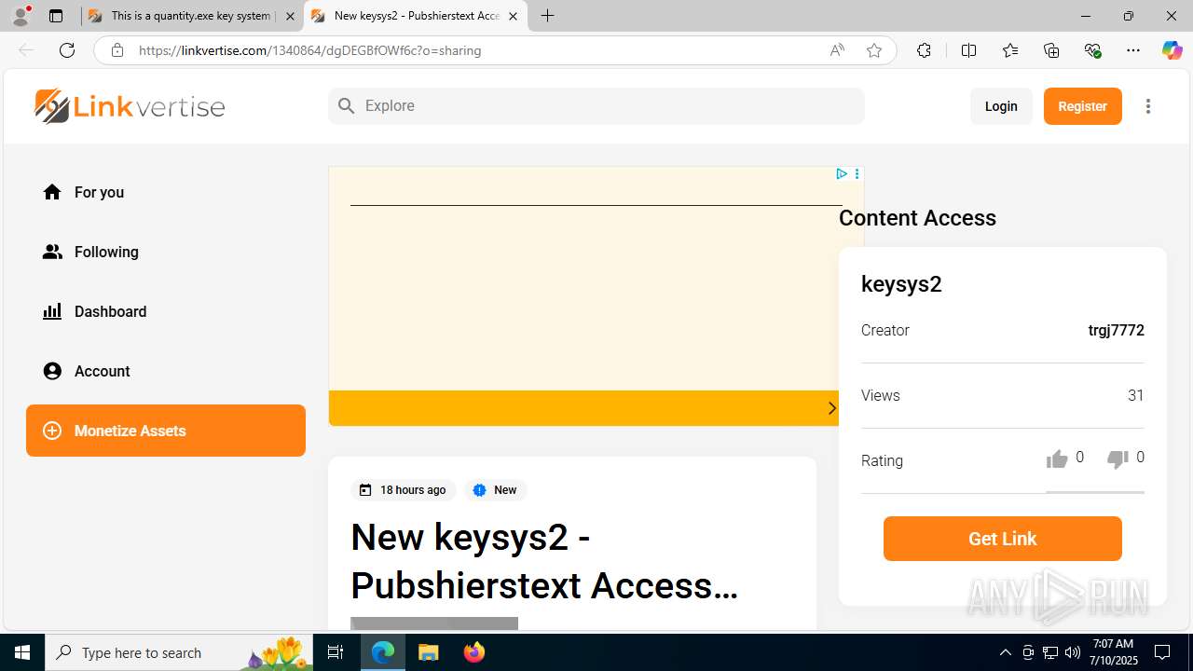Refresh the browser page

67,50
